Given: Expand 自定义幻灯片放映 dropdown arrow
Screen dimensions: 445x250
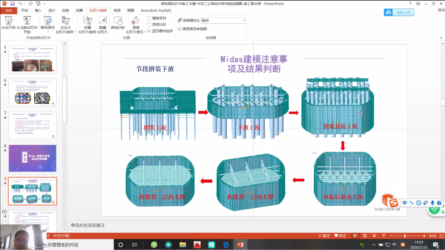Looking at the screenshot, I should tap(75, 32).
